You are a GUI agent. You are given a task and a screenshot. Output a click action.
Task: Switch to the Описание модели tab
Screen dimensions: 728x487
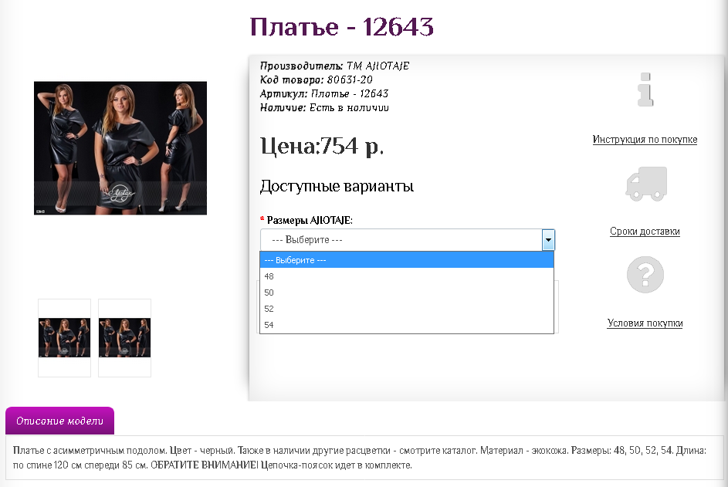pos(60,421)
